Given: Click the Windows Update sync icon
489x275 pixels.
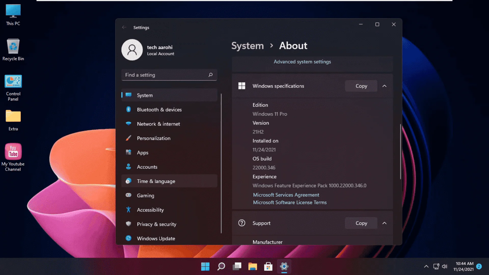Looking at the screenshot, I should click(x=129, y=238).
